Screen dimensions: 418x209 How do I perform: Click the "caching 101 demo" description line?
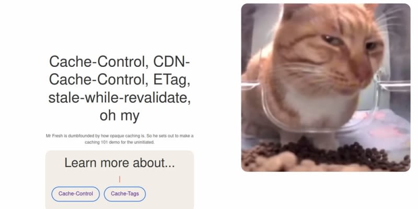click(120, 142)
